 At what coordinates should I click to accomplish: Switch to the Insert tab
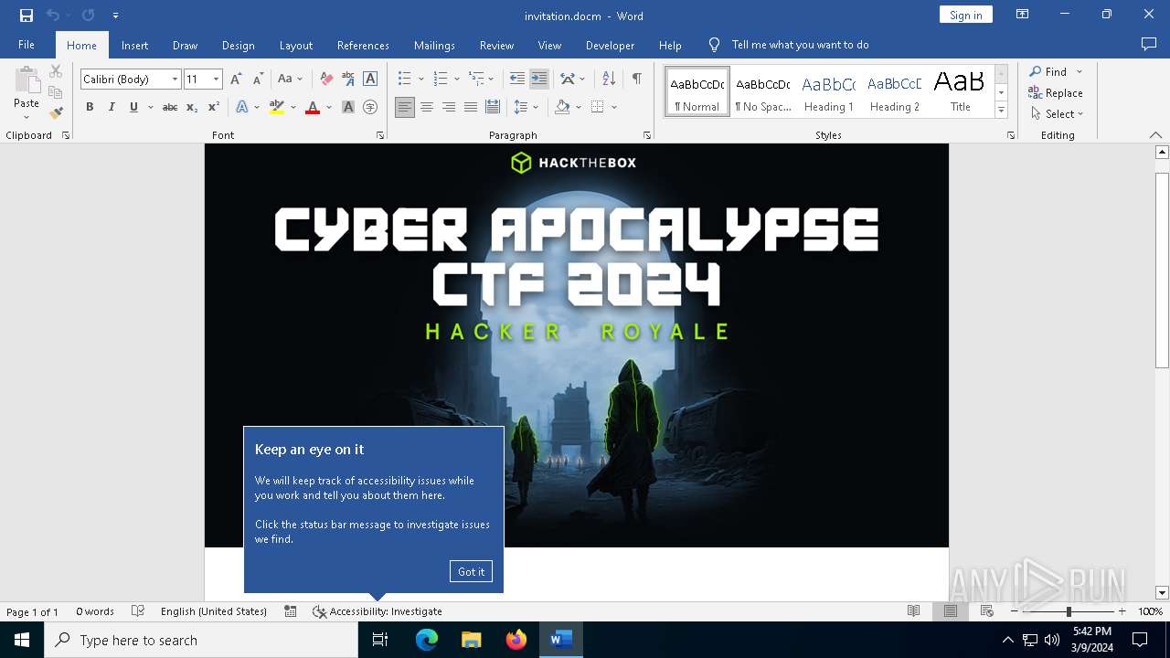point(134,45)
